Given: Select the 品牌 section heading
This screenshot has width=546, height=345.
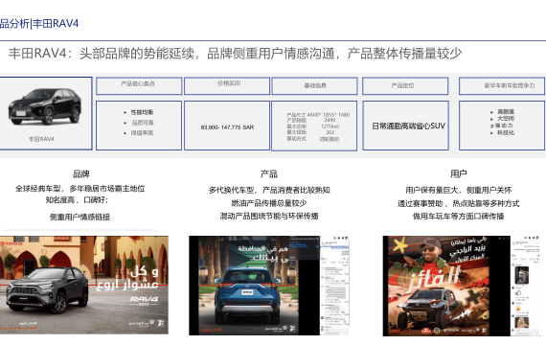Looking at the screenshot, I should coord(81,173).
